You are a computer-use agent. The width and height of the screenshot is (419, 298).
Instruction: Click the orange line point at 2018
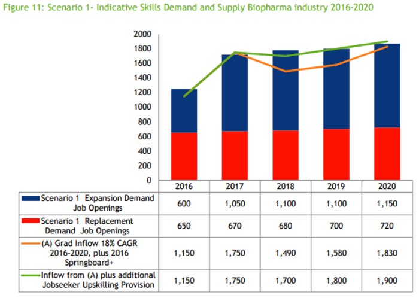[286, 71]
